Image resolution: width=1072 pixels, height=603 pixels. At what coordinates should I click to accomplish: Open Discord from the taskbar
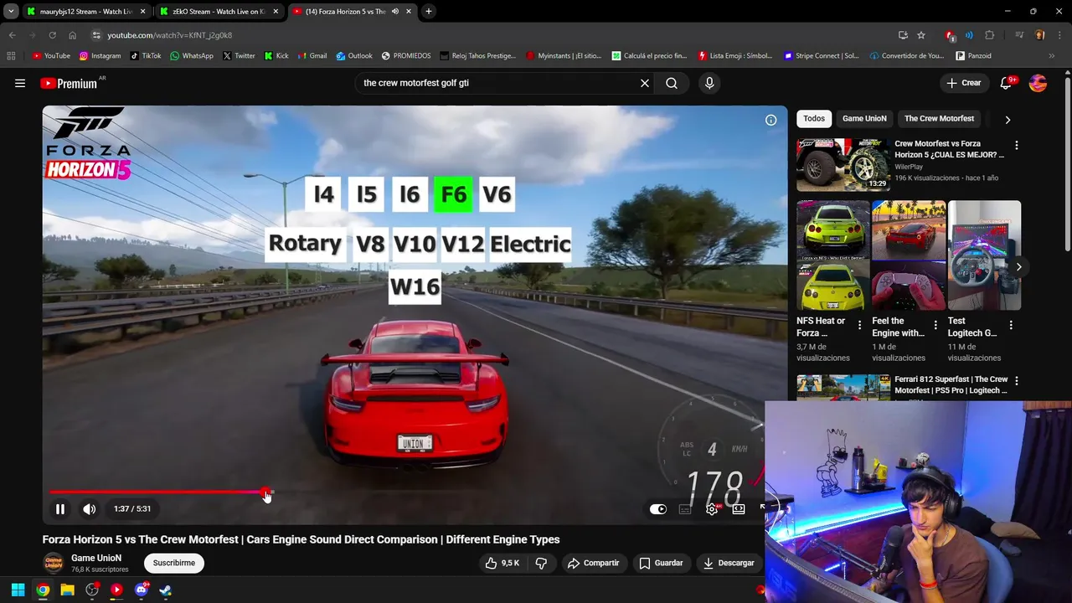point(141,590)
